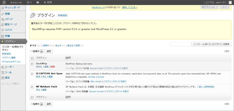Open the WordPress logo menu

pos(4,2)
